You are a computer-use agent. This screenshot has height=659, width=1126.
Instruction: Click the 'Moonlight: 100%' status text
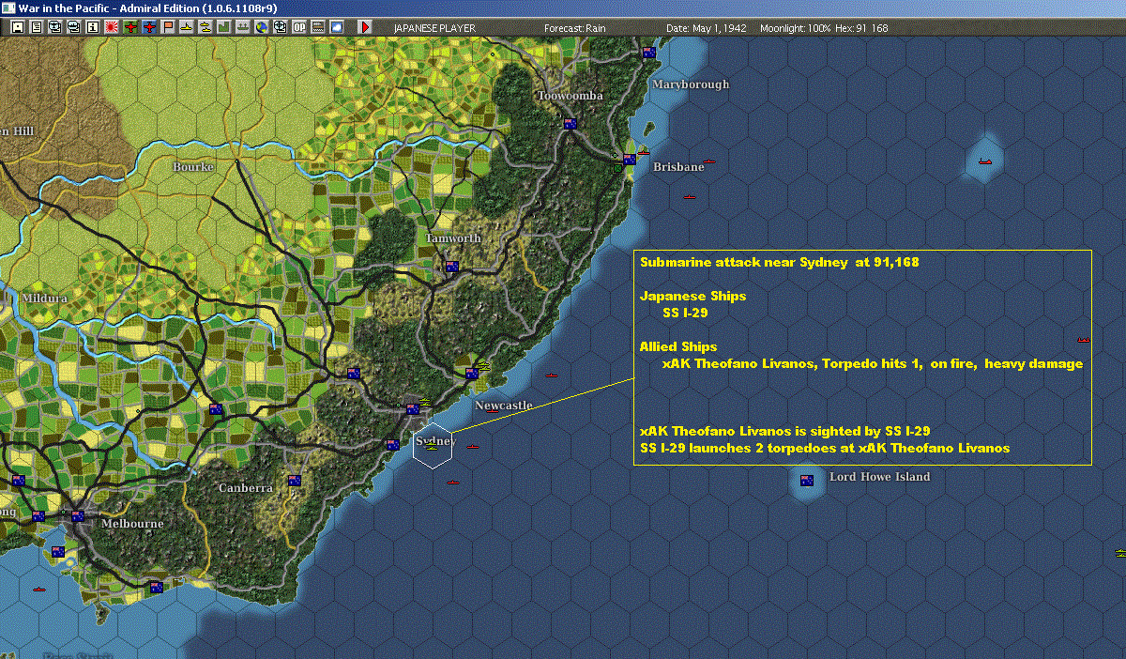click(x=796, y=28)
